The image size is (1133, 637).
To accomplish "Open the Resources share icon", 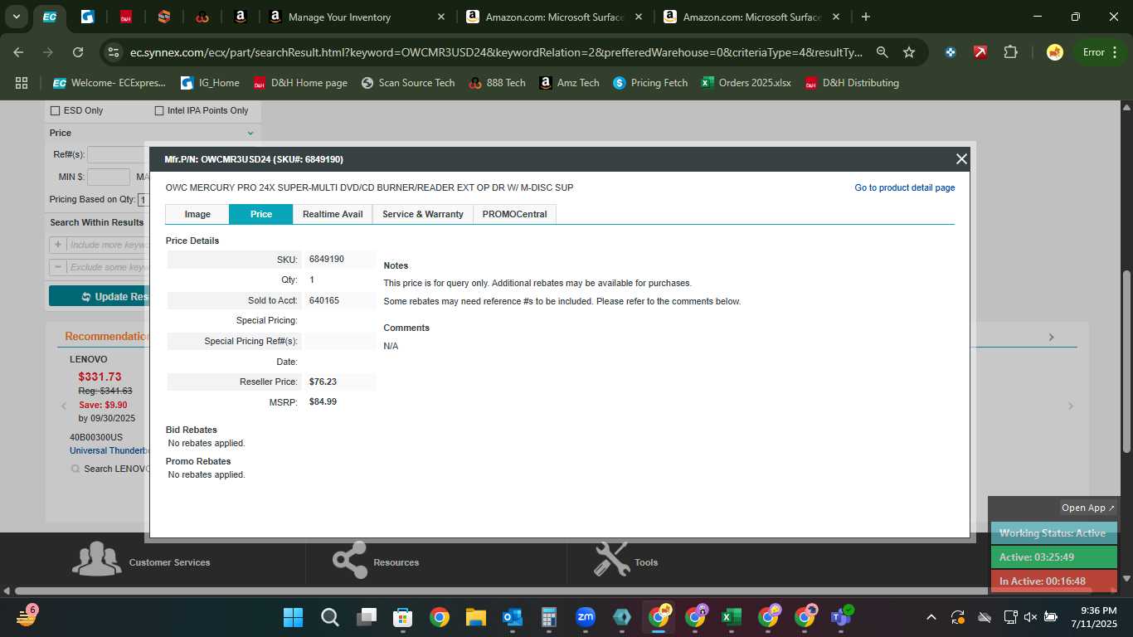I will (x=349, y=560).
